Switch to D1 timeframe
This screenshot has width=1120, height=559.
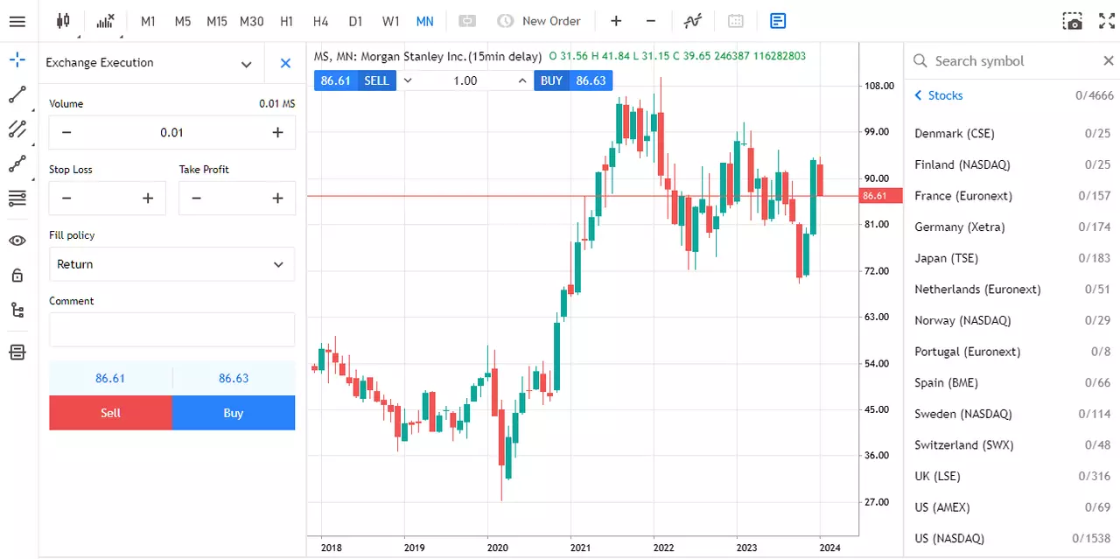click(x=355, y=21)
